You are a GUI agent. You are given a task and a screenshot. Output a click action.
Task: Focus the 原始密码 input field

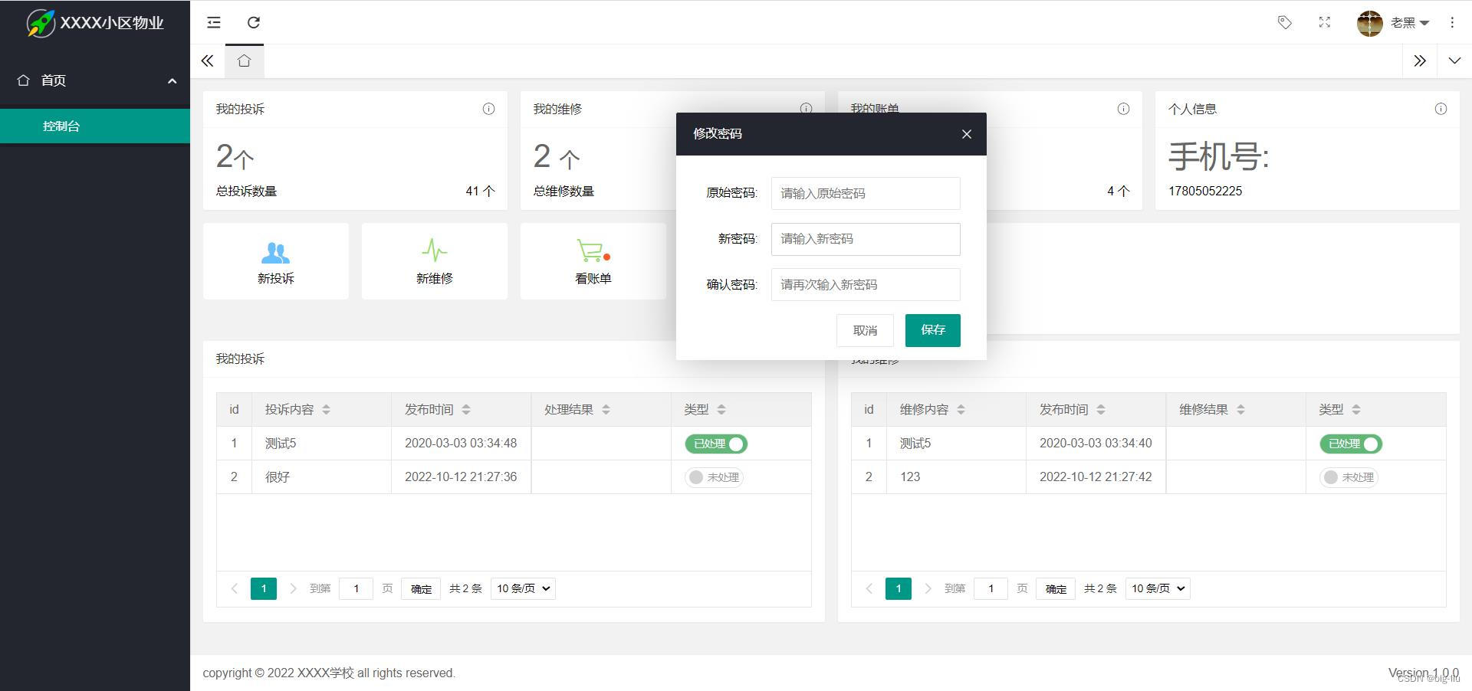click(x=866, y=193)
